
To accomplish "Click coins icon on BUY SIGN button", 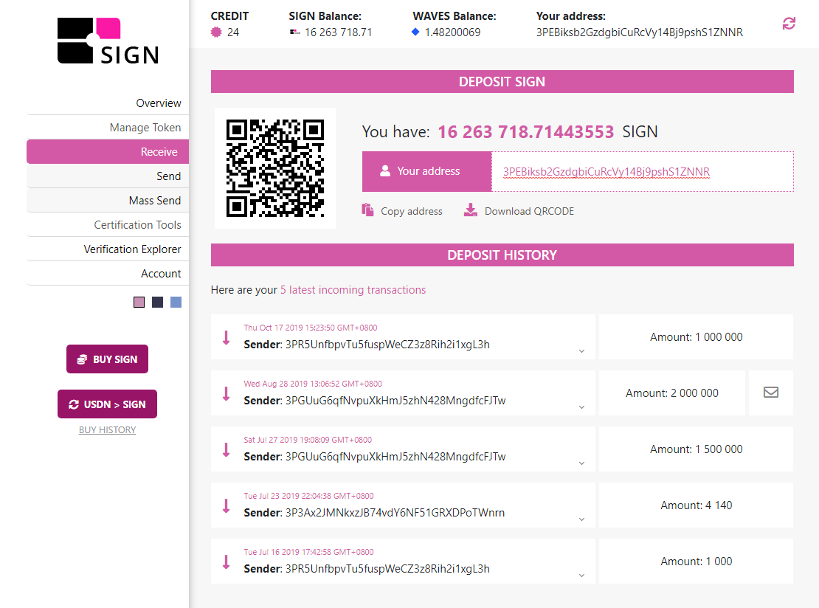I will 82,359.
